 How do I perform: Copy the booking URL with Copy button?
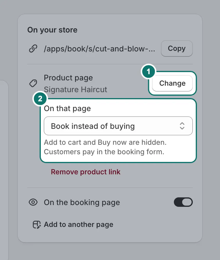click(177, 48)
